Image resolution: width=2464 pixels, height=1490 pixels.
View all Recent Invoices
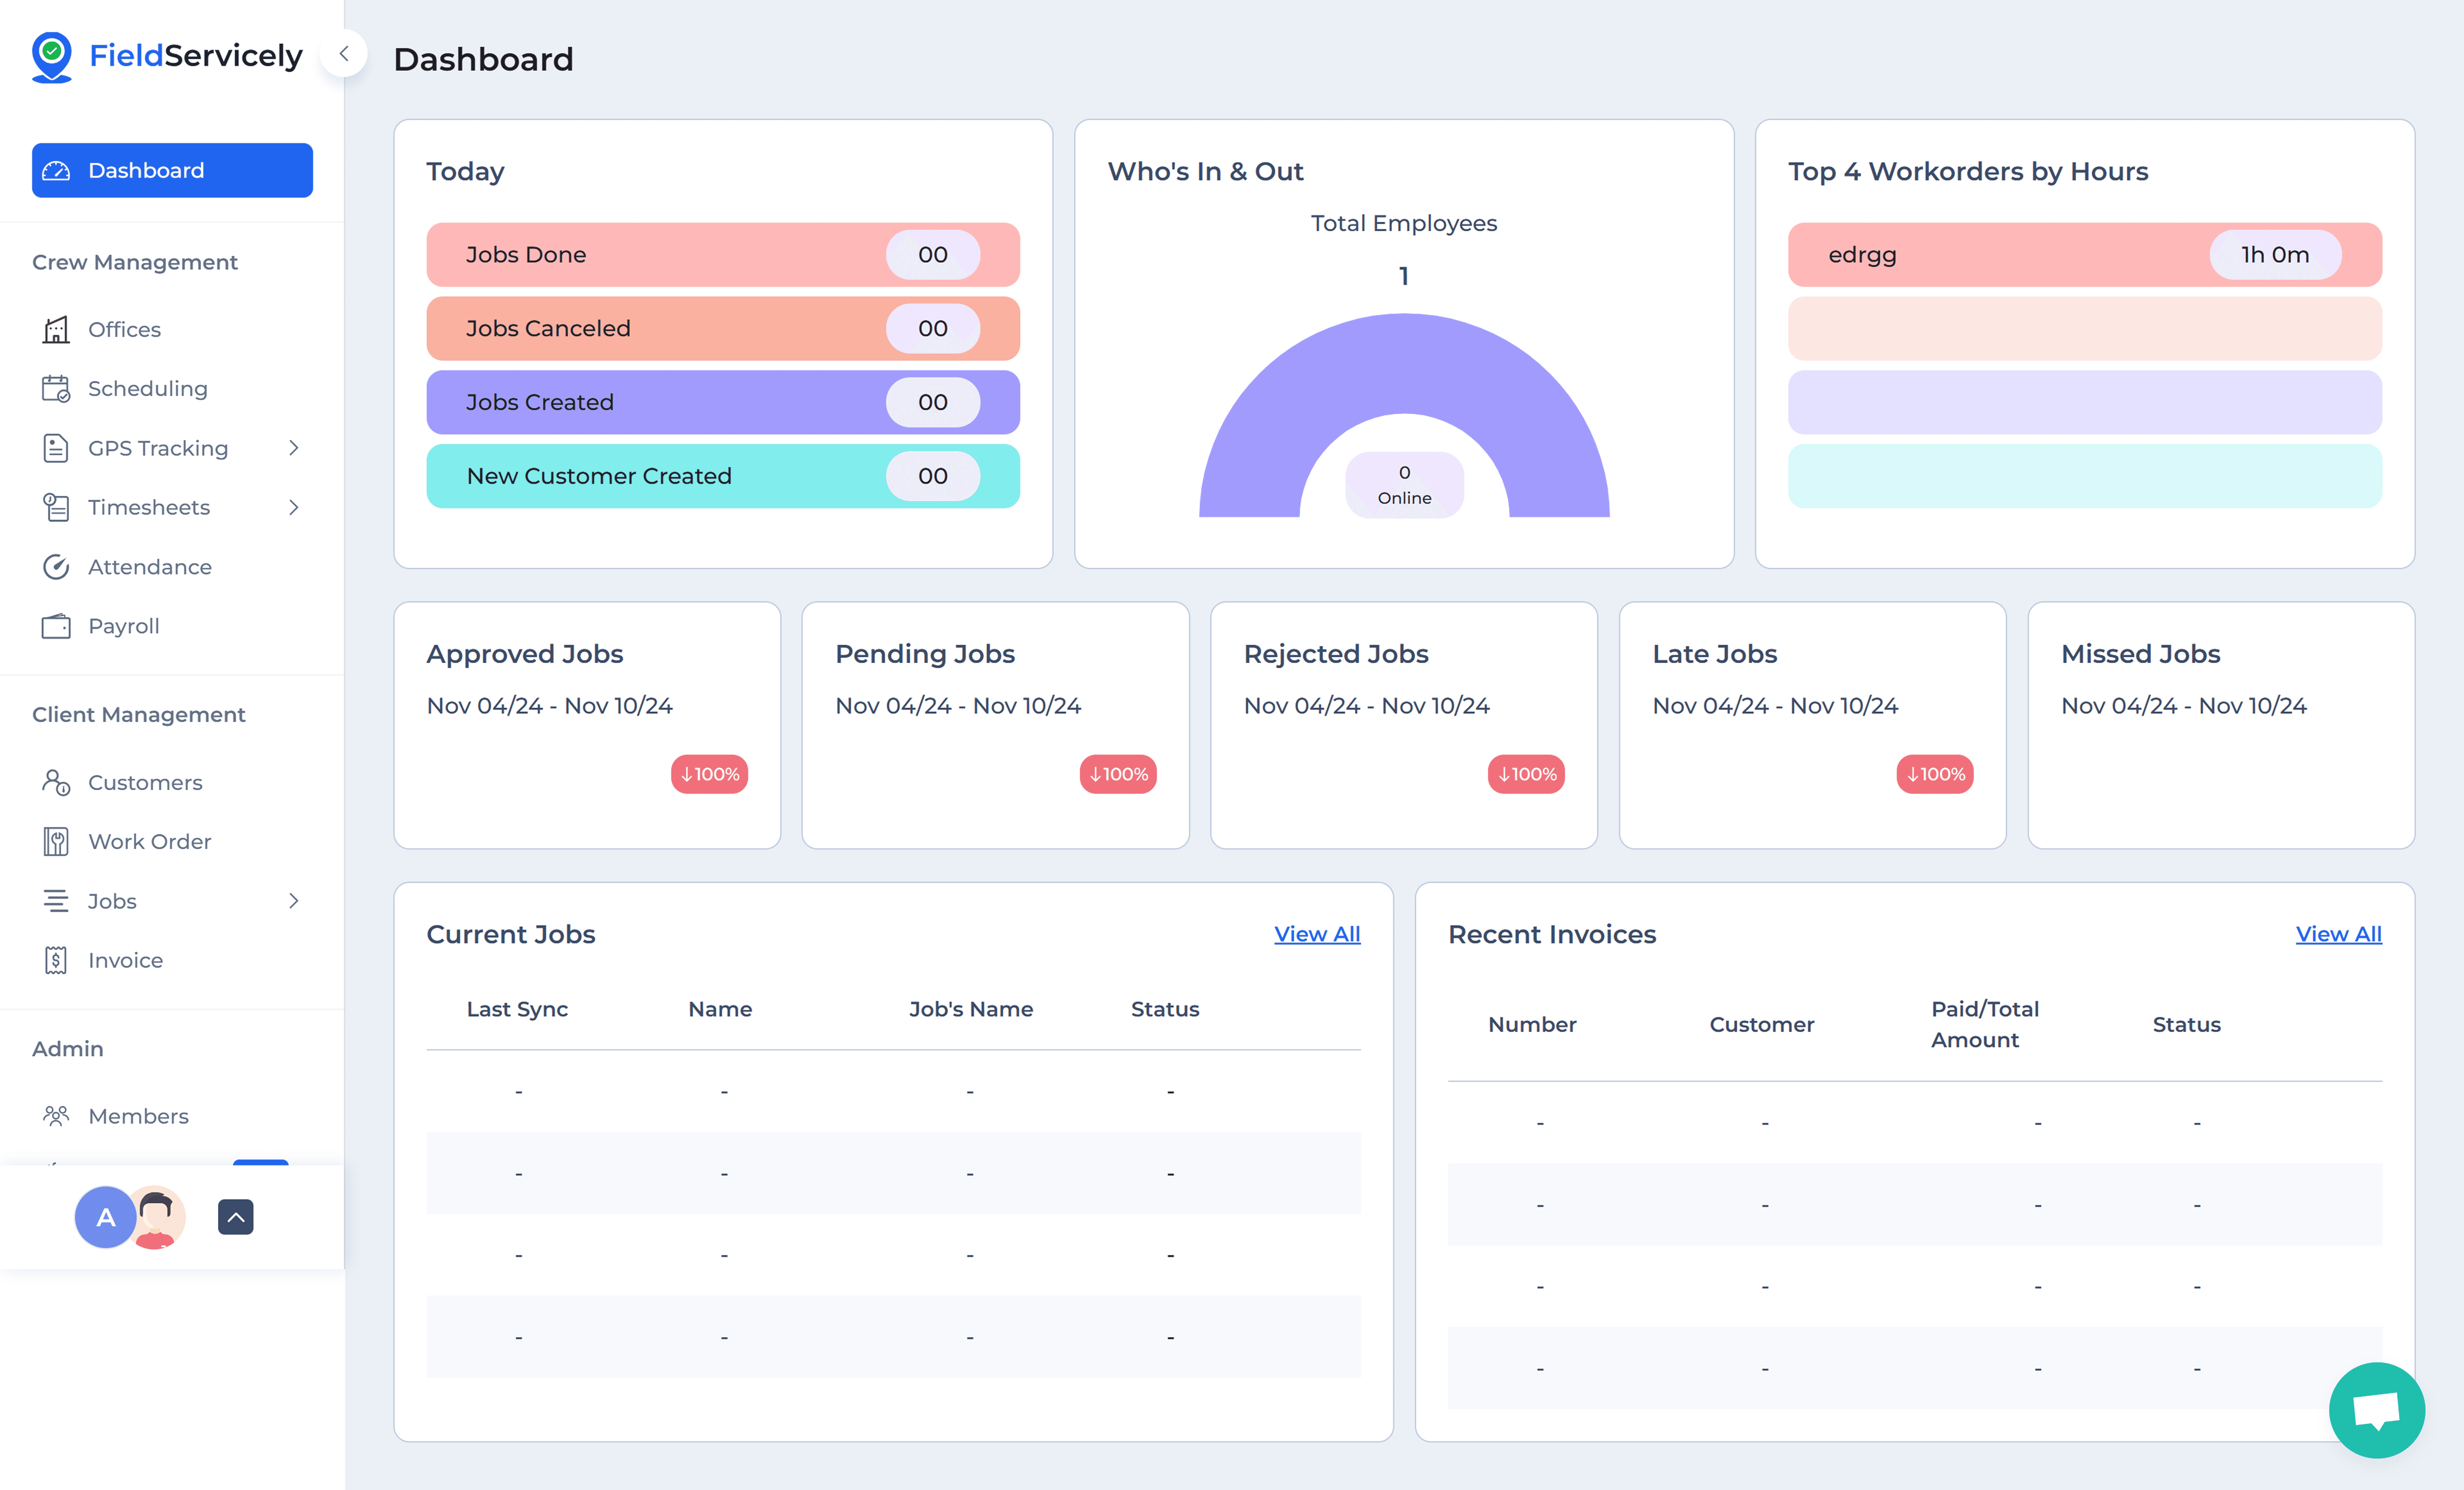[x=2338, y=934]
